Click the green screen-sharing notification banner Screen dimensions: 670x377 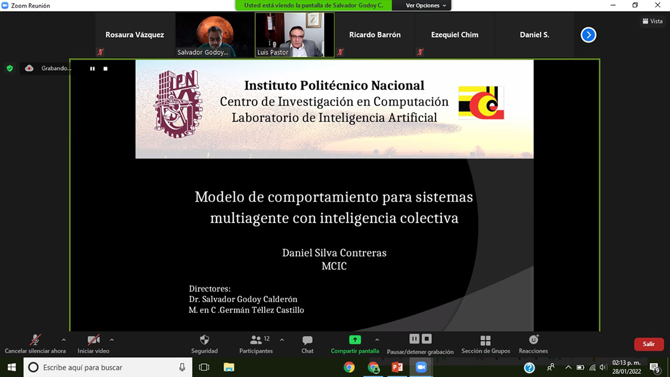(x=313, y=6)
